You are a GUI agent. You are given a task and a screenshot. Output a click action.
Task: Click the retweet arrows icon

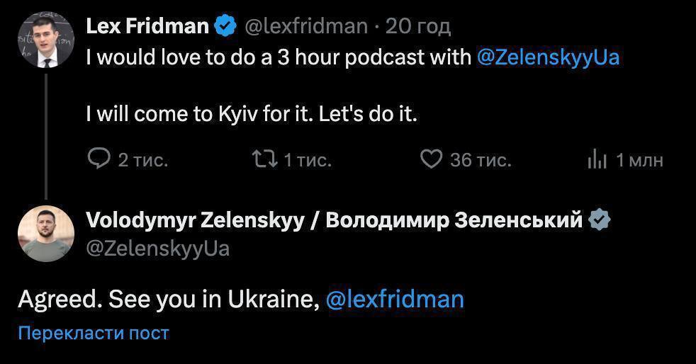coord(264,160)
